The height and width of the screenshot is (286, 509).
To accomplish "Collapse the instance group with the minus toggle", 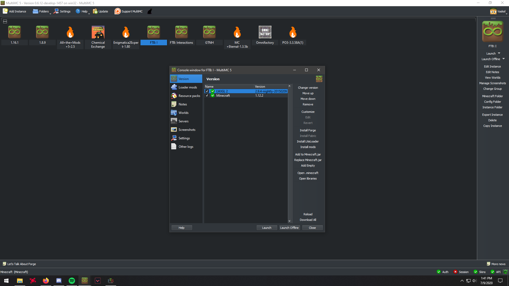I will (x=5, y=21).
